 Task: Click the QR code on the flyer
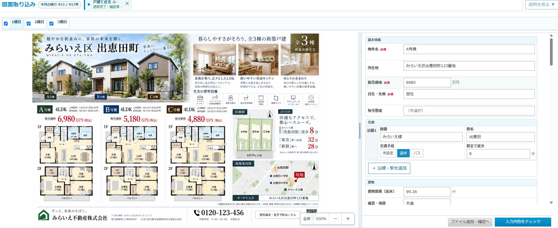pyautogui.click(x=311, y=211)
